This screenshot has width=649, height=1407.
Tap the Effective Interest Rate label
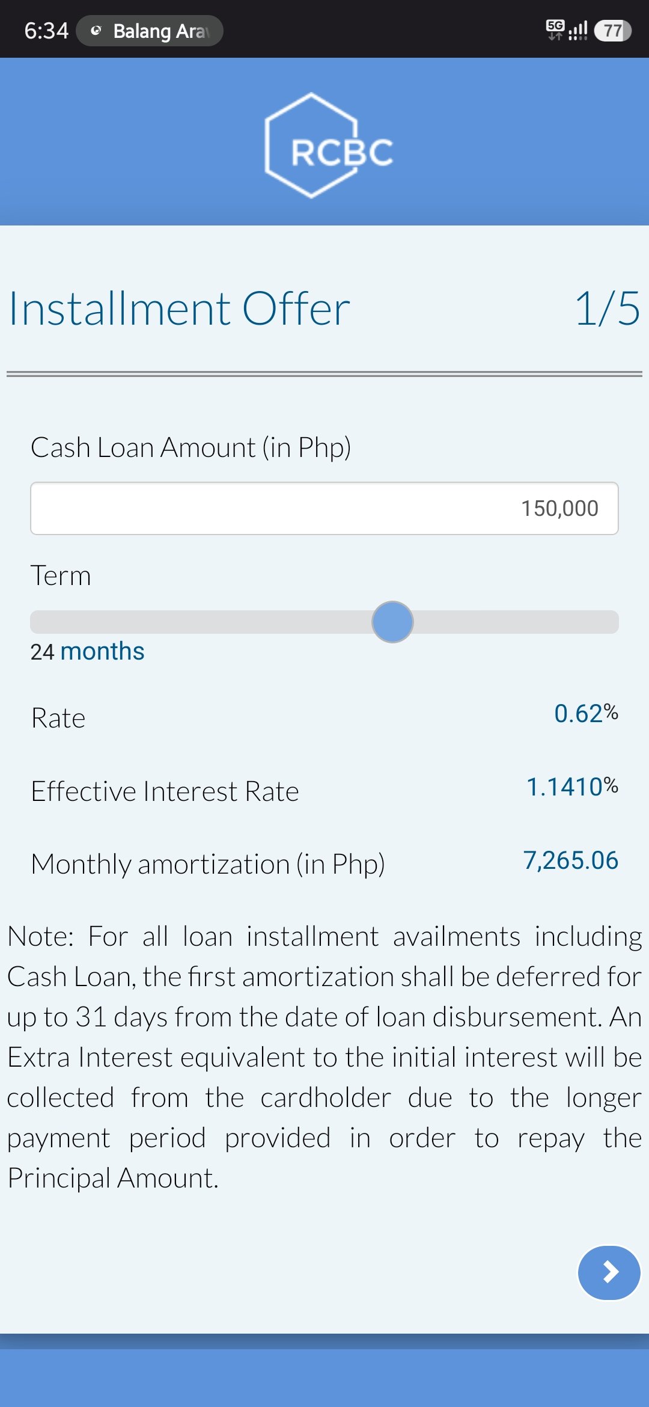(165, 791)
